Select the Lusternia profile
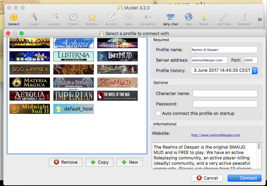Screen dimensions: 267x186 (74, 56)
